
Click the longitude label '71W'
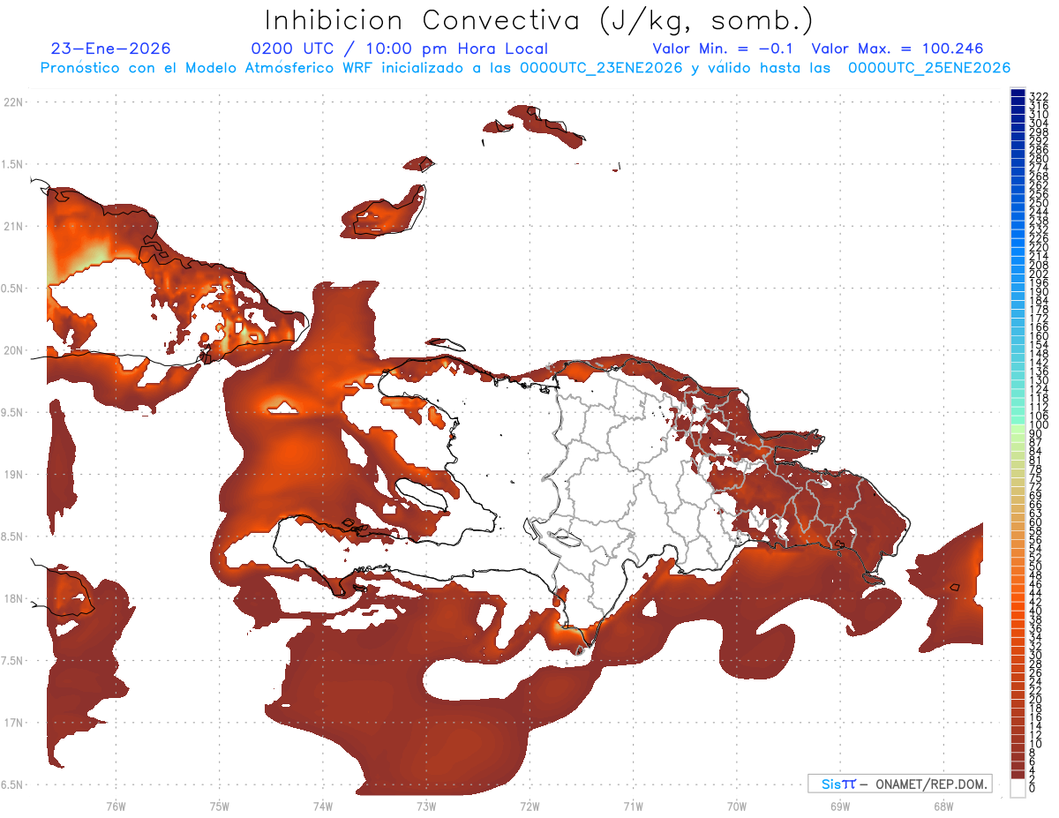[633, 806]
